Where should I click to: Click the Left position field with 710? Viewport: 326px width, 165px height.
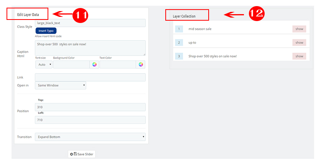click(90, 120)
